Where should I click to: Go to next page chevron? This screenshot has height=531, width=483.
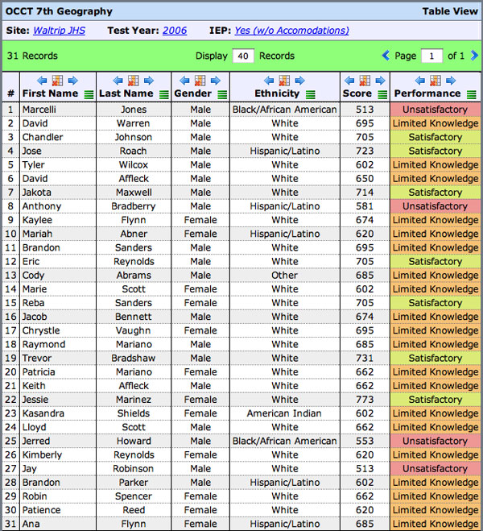tap(474, 56)
